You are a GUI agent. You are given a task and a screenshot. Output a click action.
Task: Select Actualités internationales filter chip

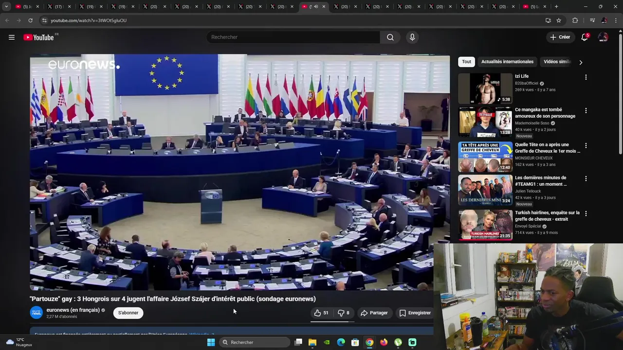pyautogui.click(x=507, y=62)
